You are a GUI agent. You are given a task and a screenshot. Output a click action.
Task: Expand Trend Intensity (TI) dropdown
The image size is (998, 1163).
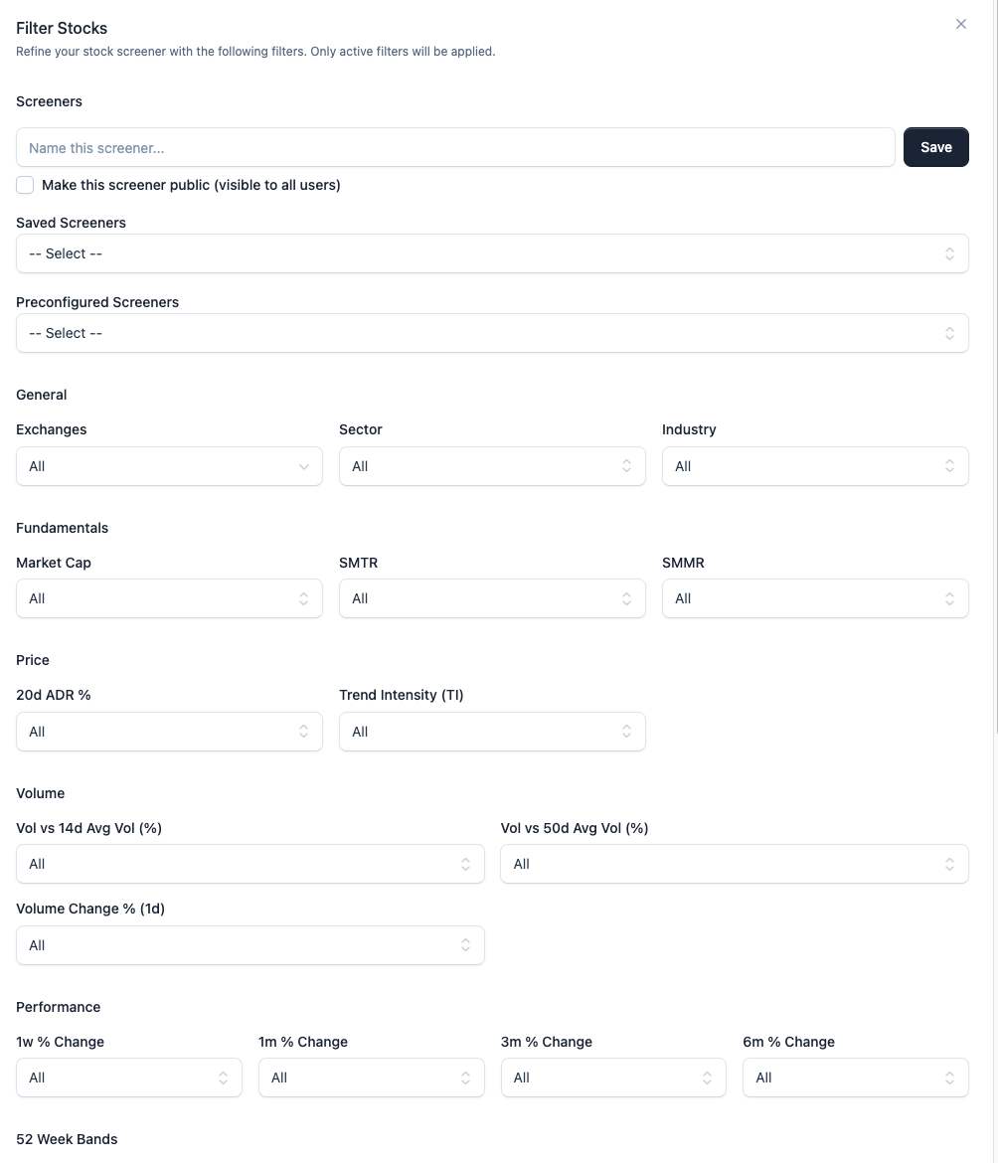click(x=492, y=732)
